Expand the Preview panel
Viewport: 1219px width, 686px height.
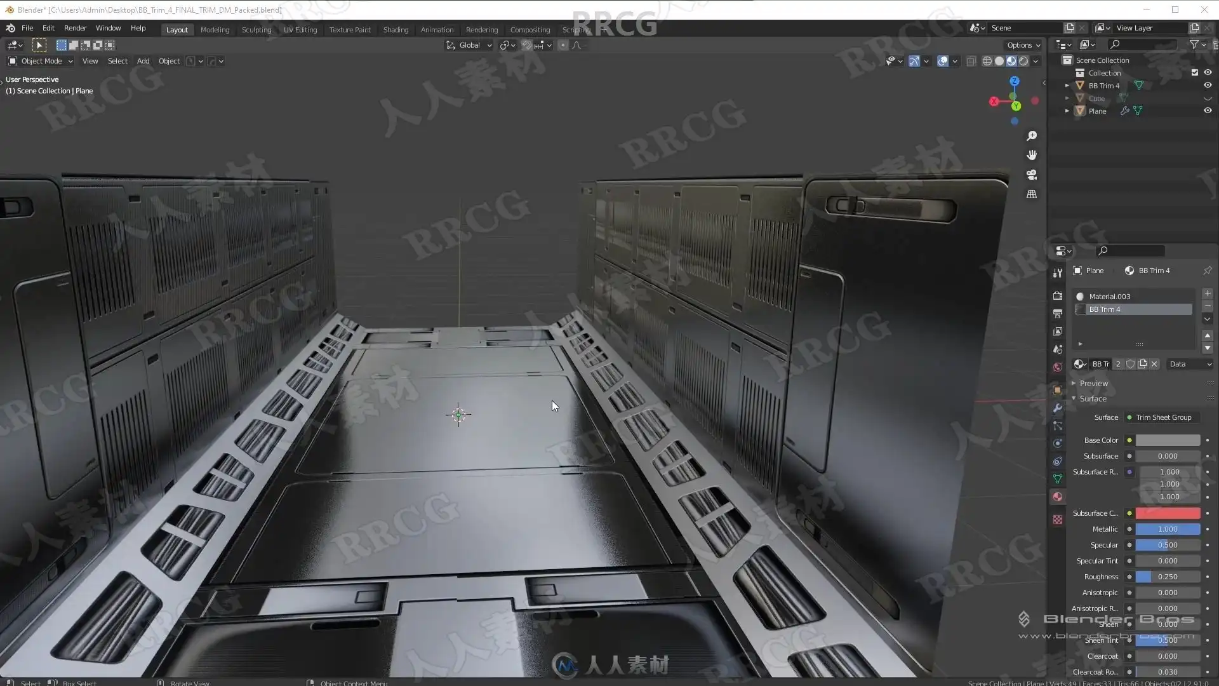1093,383
